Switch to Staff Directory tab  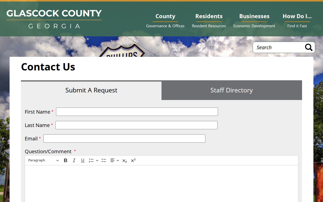point(232,90)
